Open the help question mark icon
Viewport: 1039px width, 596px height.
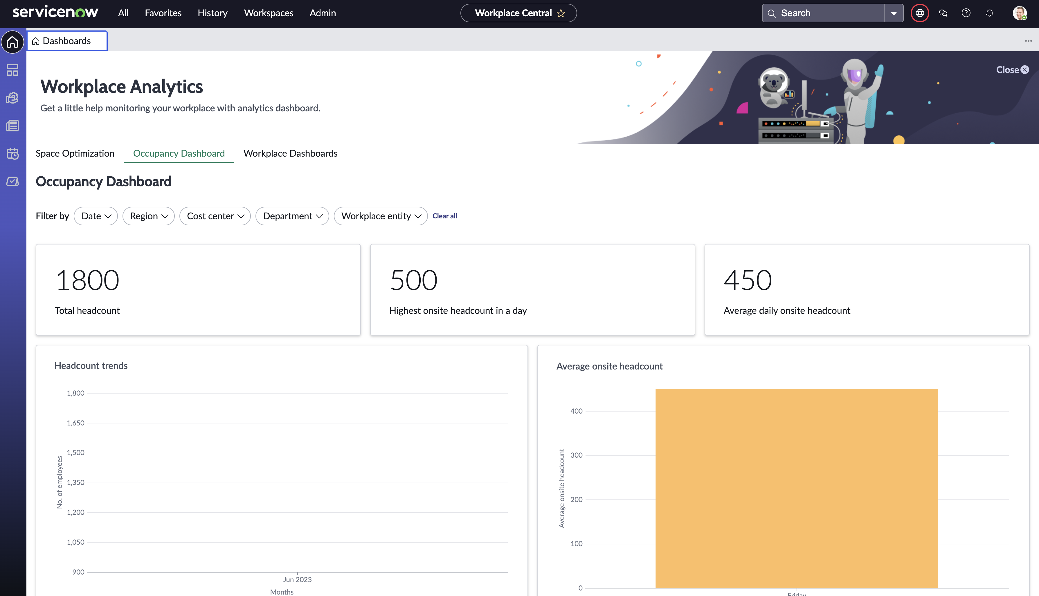(966, 13)
